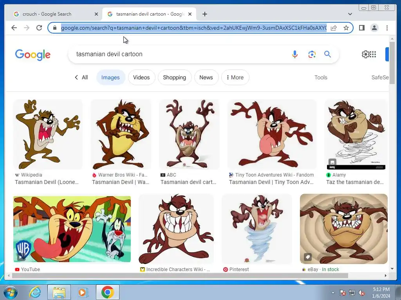Go back to the previous page
Screen dimensions: 401x300
click(x=14, y=28)
